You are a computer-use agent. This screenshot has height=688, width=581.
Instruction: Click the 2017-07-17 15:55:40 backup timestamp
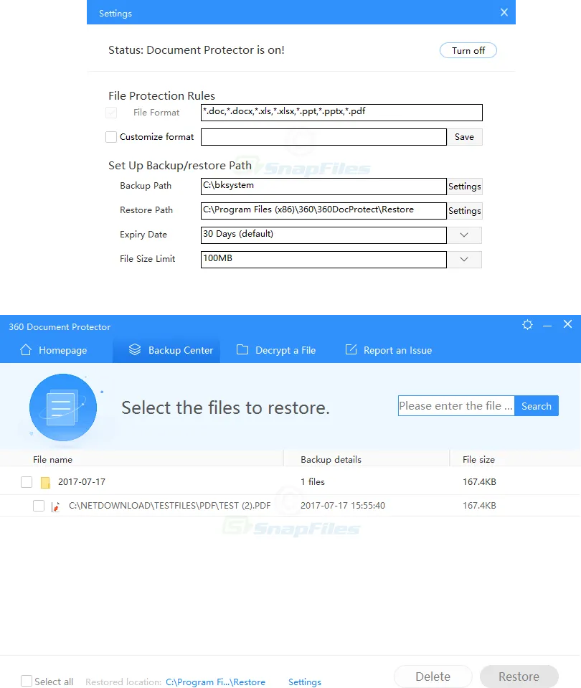click(x=343, y=506)
